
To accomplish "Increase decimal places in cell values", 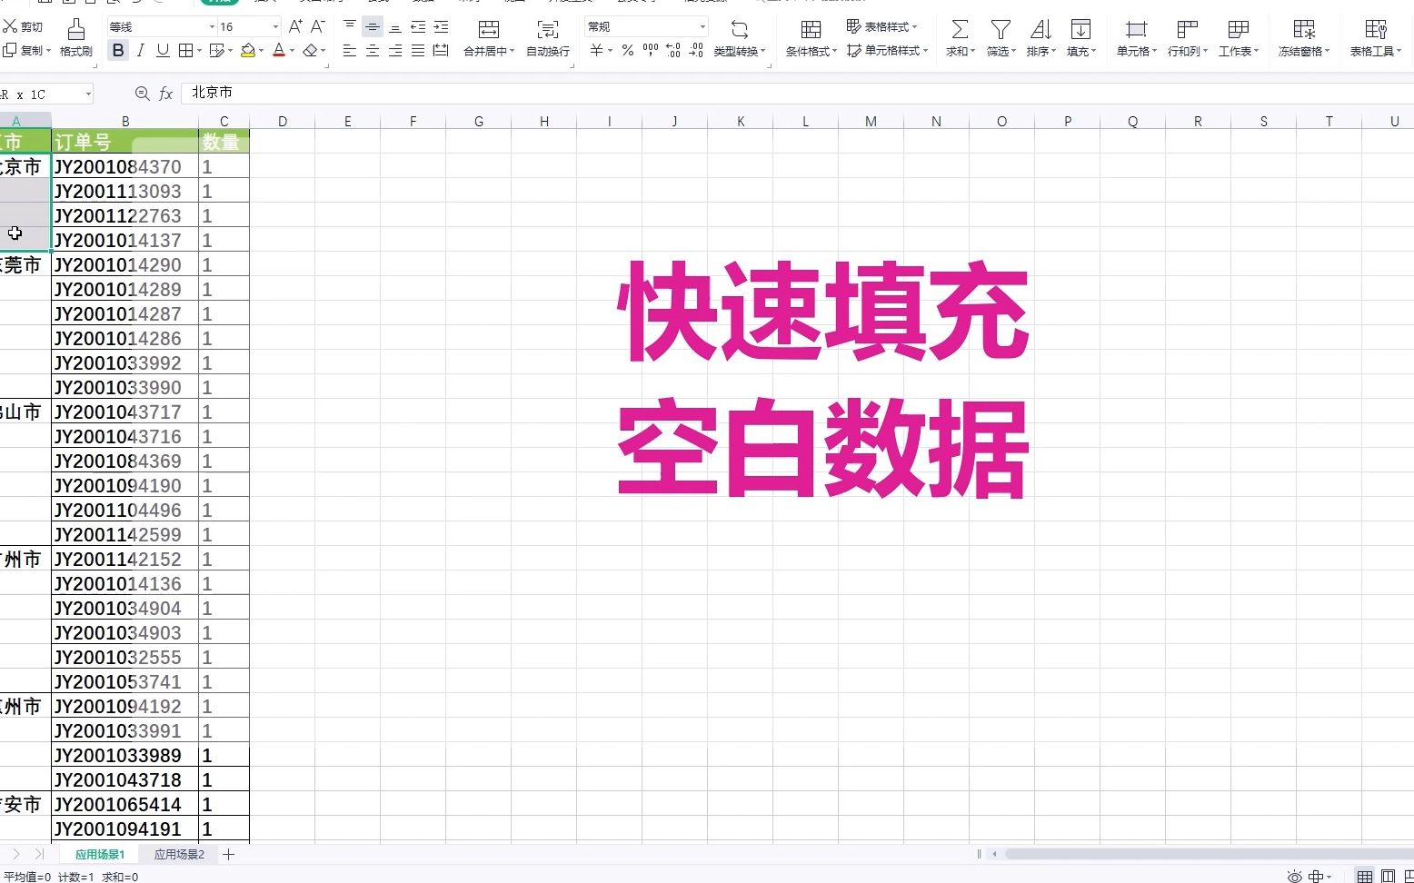I will tap(672, 52).
